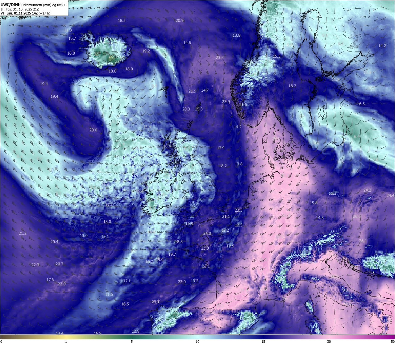Click the 10 tick label on the color scale
The width and height of the screenshot is (395, 344).
tap(197, 342)
